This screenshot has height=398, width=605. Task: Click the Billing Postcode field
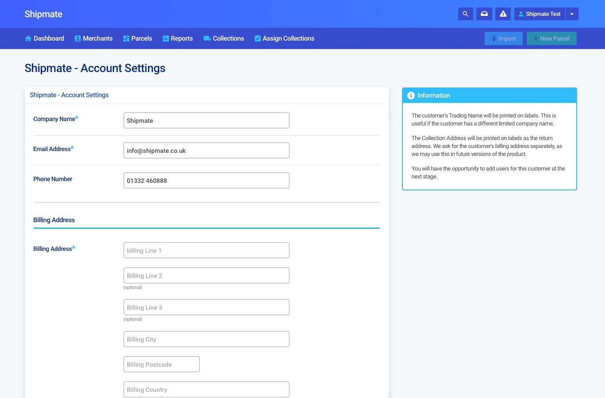[161, 364]
